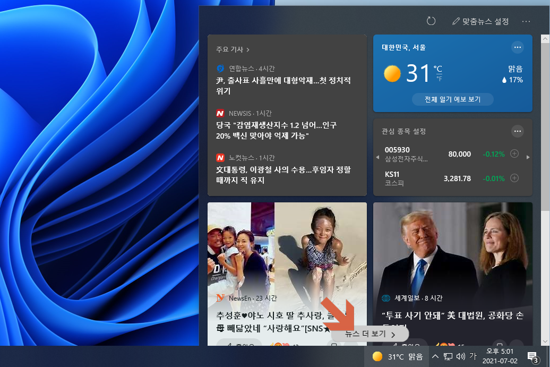Switch temperature unit to °C

coord(438,69)
